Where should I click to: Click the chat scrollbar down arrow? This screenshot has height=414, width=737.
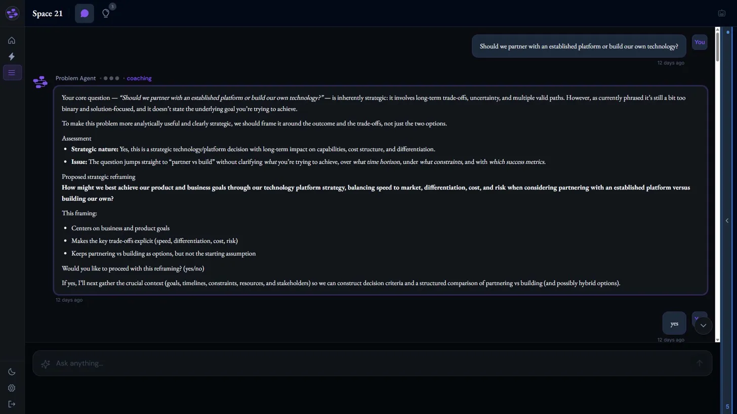coord(717,340)
